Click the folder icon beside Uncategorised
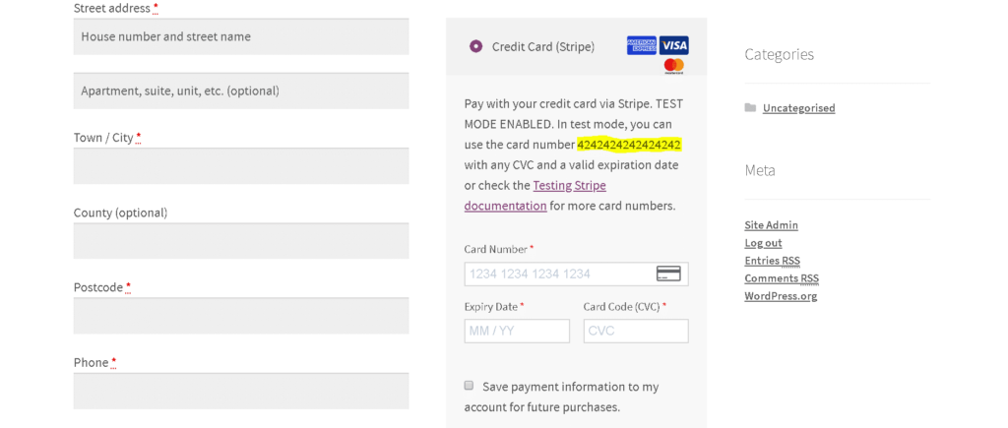Viewport: 1008px width, 428px height. click(x=750, y=108)
